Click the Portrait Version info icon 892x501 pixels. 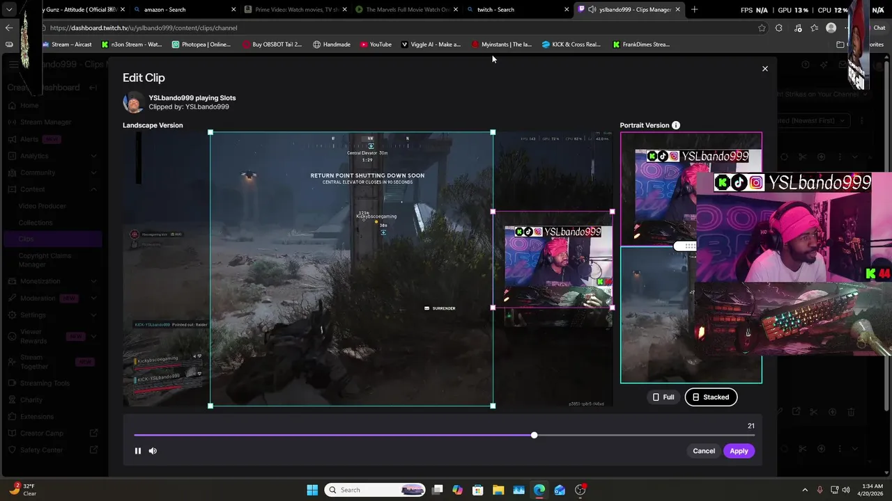point(675,125)
